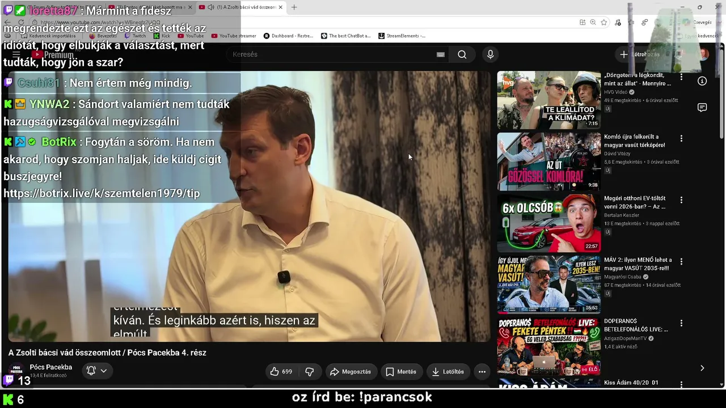726x408 pixels.
Task: Save the video using the Mentés button
Action: tap(401, 372)
